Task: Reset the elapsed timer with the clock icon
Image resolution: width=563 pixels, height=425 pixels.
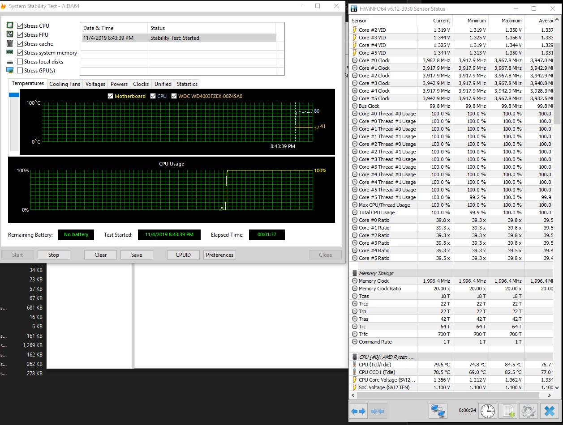Action: pyautogui.click(x=487, y=411)
